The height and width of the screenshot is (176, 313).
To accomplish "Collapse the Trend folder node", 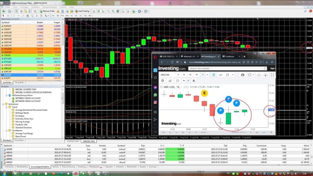I will (x=6, y=107).
